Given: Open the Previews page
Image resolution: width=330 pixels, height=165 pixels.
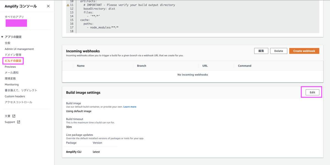Looking at the screenshot, I should tap(10, 67).
